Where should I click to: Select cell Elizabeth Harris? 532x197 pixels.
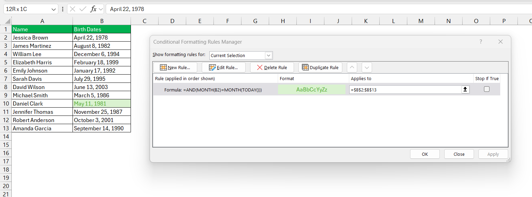pyautogui.click(x=42, y=62)
